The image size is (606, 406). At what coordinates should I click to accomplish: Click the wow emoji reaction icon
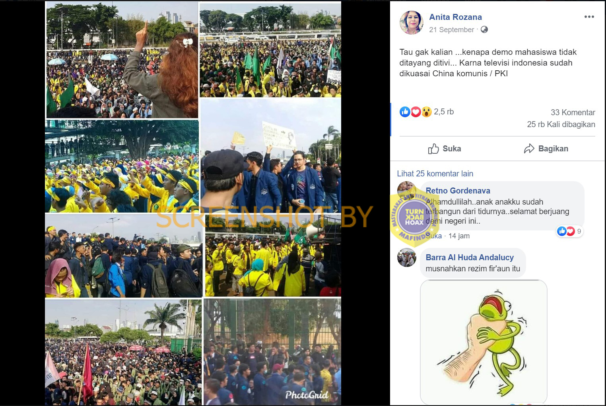point(426,112)
